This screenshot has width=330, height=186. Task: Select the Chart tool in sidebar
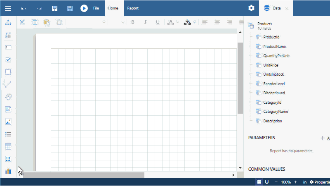click(x=8, y=171)
